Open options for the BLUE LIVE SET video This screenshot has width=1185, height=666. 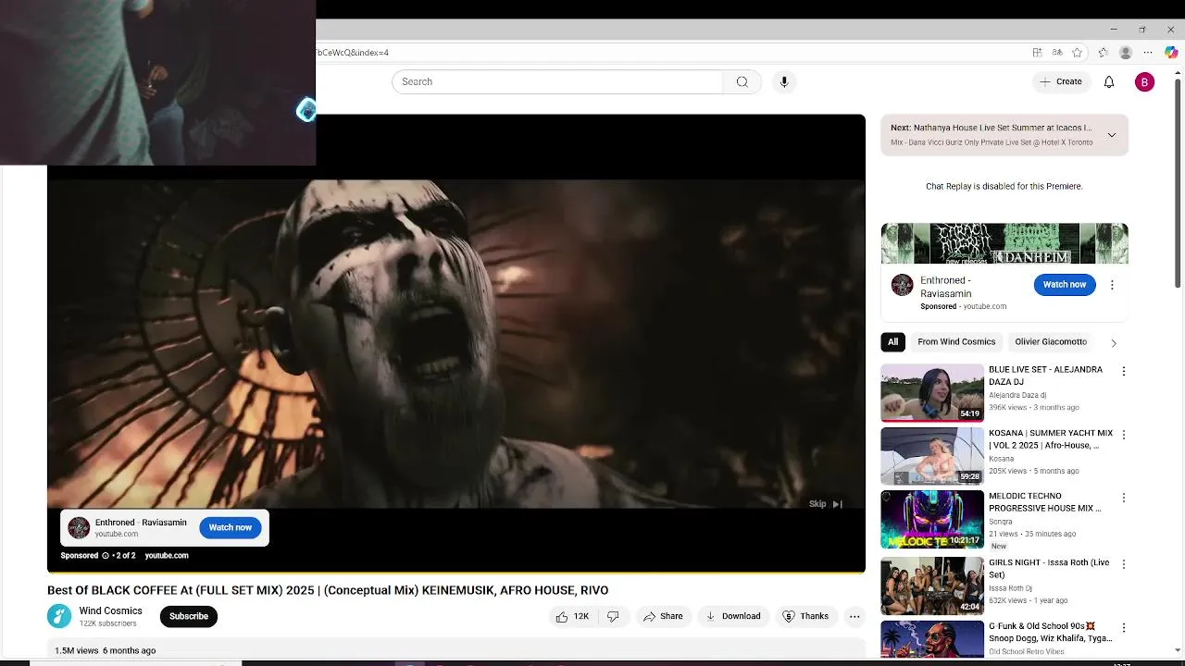click(x=1124, y=372)
